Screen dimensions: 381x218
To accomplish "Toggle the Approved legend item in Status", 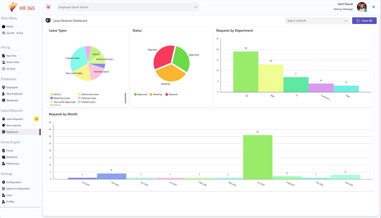I will (141, 94).
